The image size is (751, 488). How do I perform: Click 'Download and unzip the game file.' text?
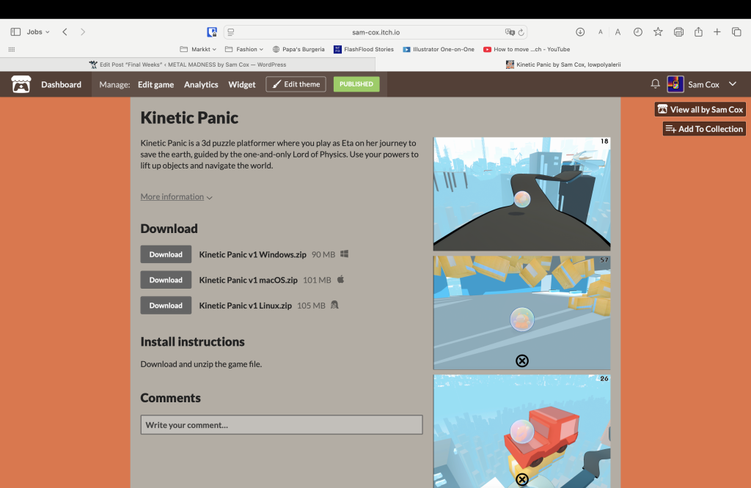pyautogui.click(x=201, y=364)
